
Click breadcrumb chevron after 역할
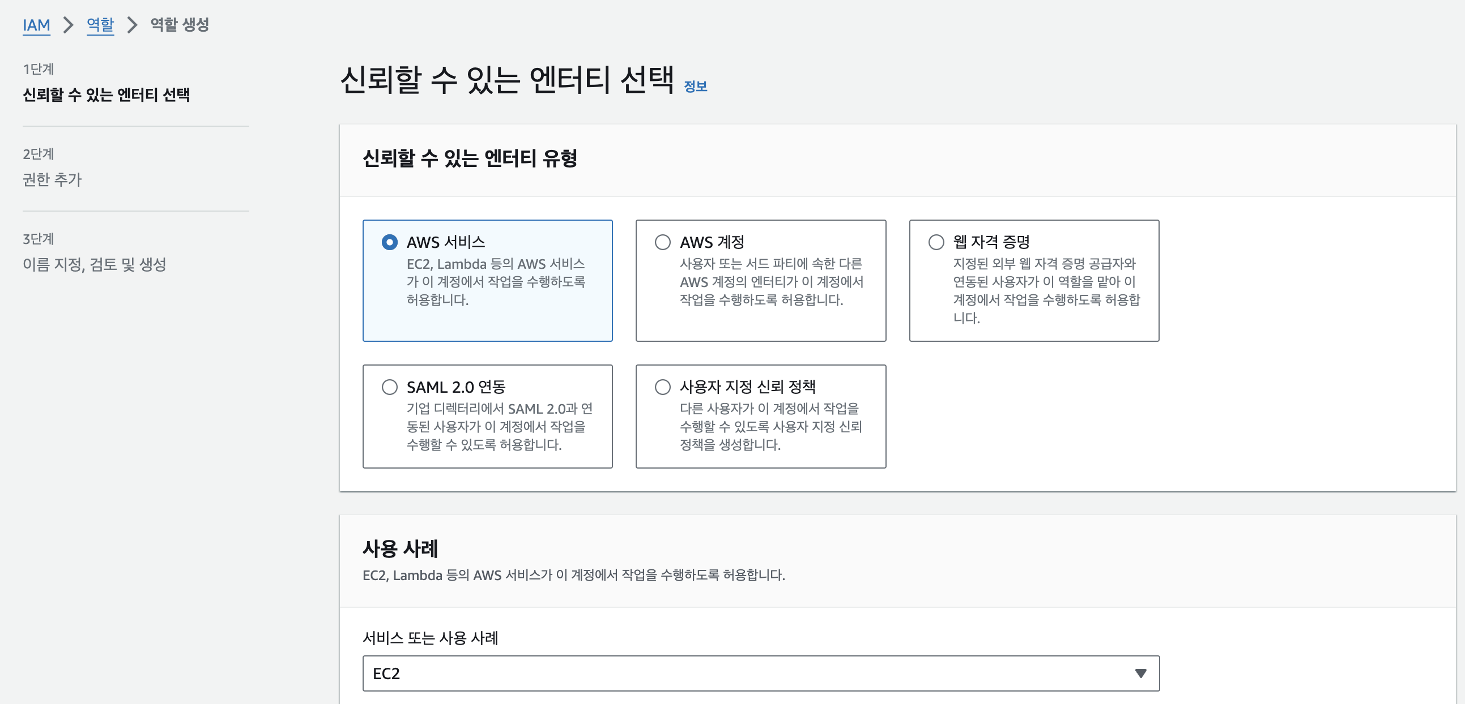point(132,25)
